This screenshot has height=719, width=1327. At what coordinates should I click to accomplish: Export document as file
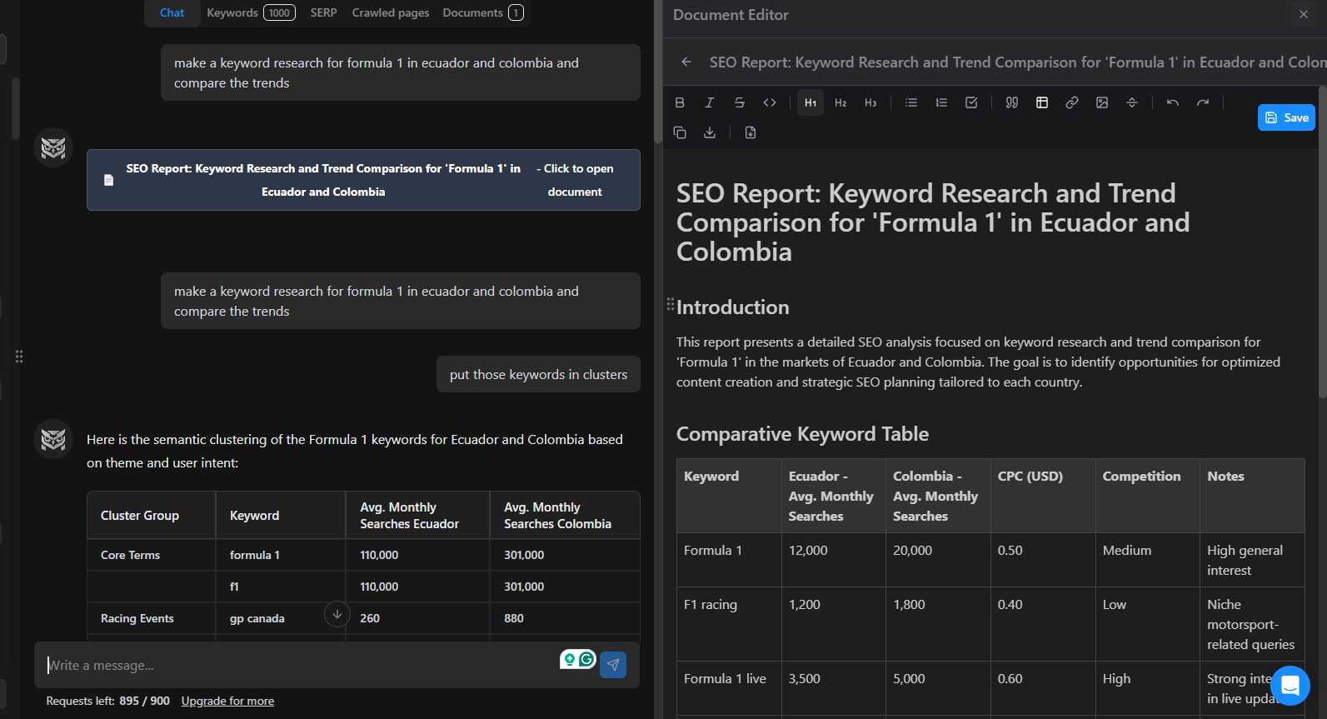coord(751,132)
